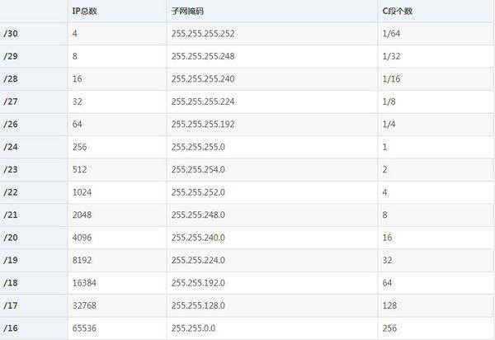The image size is (495, 340).
Task: Click IP count 256 cell
Action: pyautogui.click(x=79, y=147)
